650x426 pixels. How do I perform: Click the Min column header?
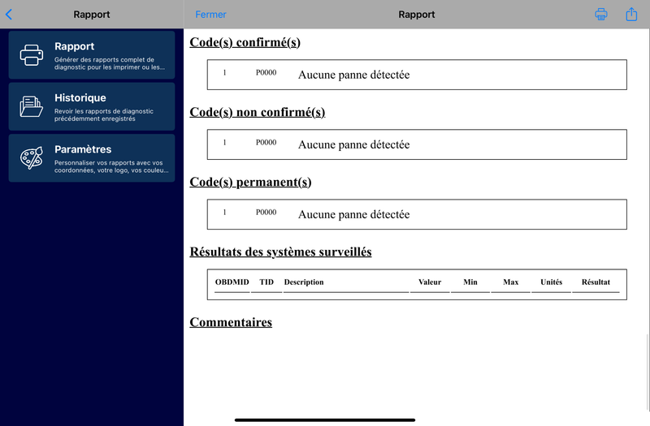pos(470,282)
